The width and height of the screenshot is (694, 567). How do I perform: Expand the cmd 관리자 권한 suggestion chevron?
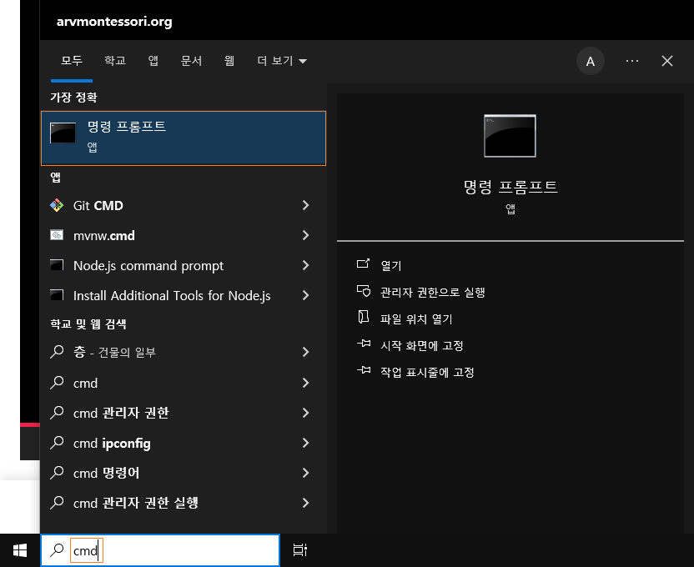[305, 413]
